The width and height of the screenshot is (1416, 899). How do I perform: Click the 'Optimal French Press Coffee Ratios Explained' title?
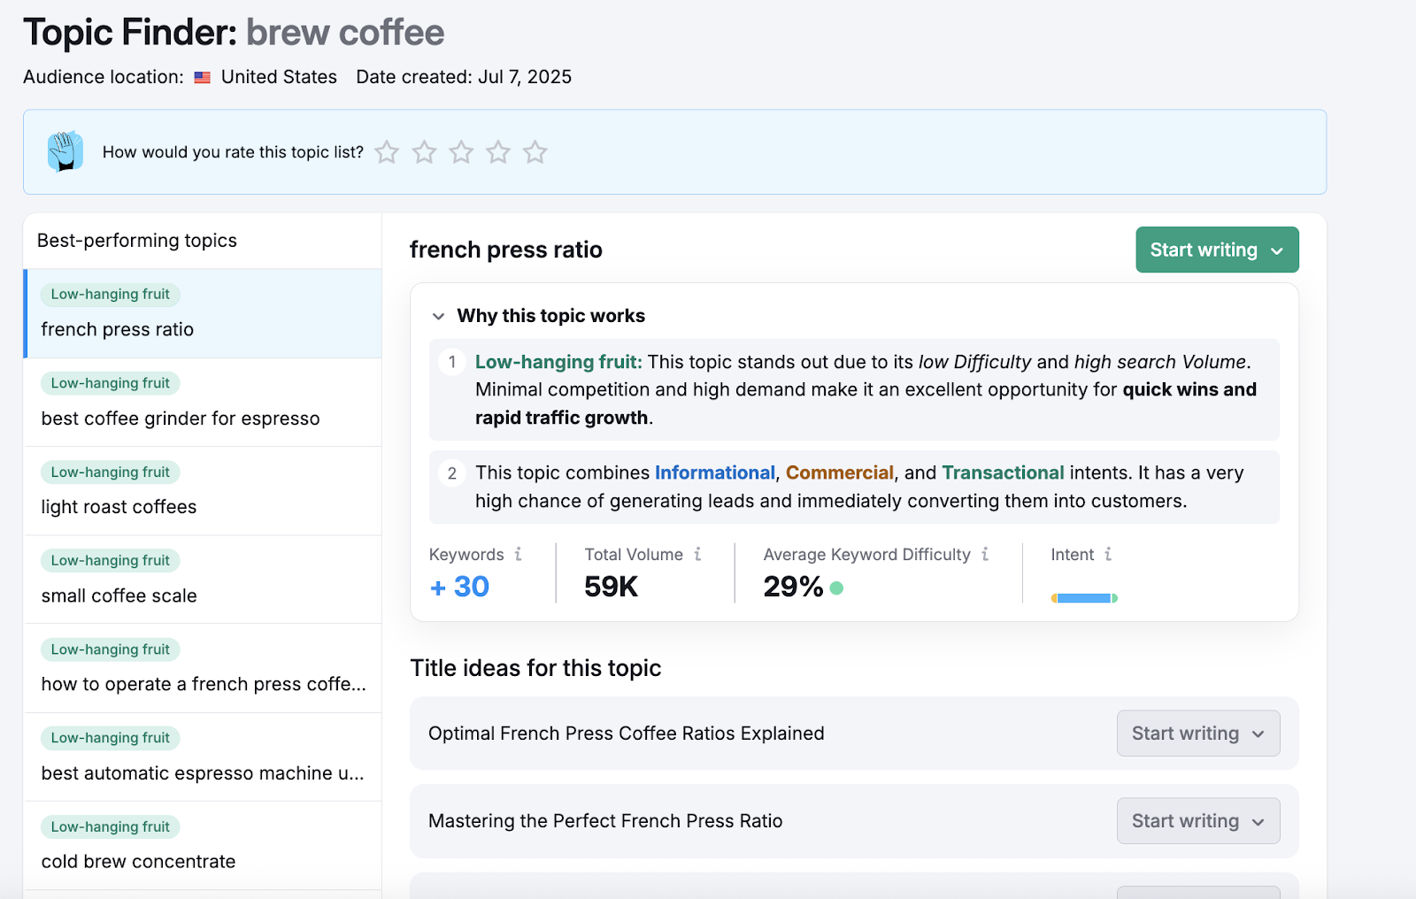tap(626, 734)
